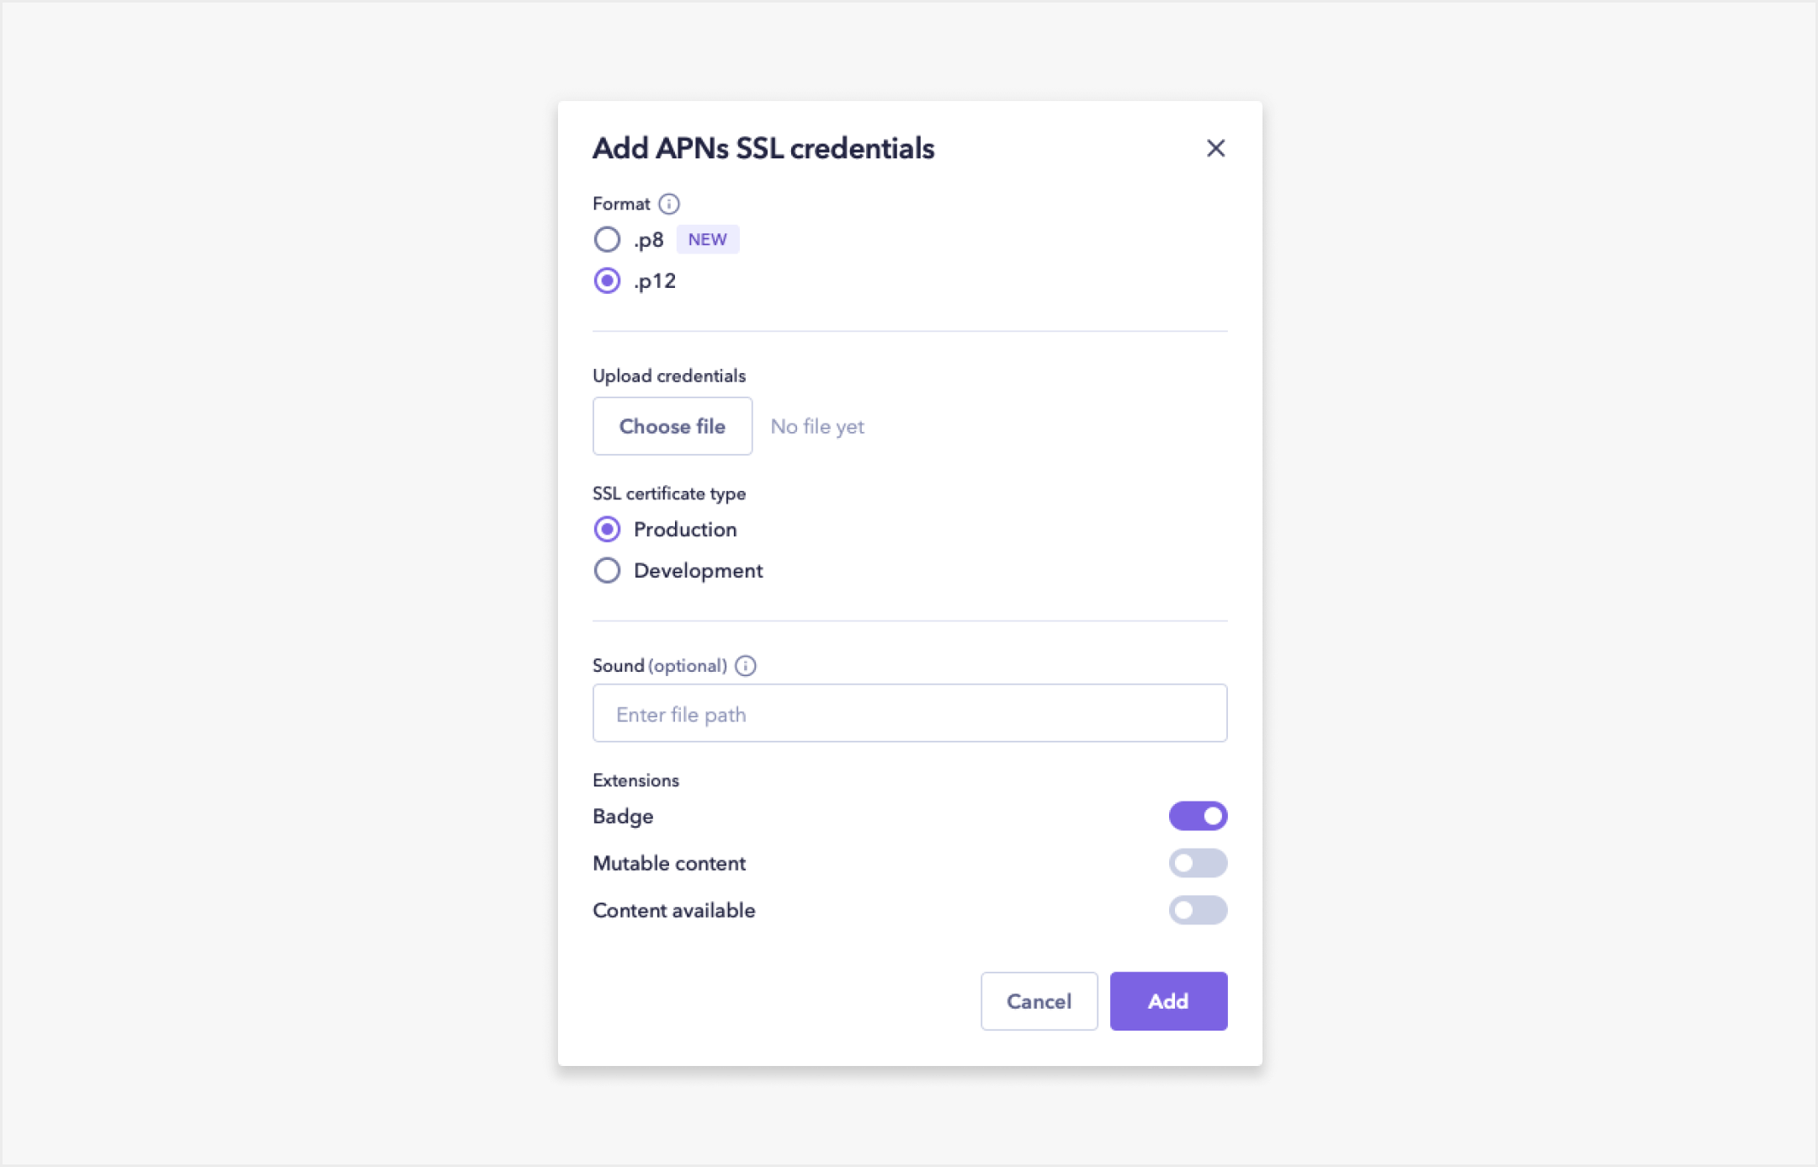The height and width of the screenshot is (1167, 1818).
Task: Open the Format info tooltip icon
Action: point(670,203)
